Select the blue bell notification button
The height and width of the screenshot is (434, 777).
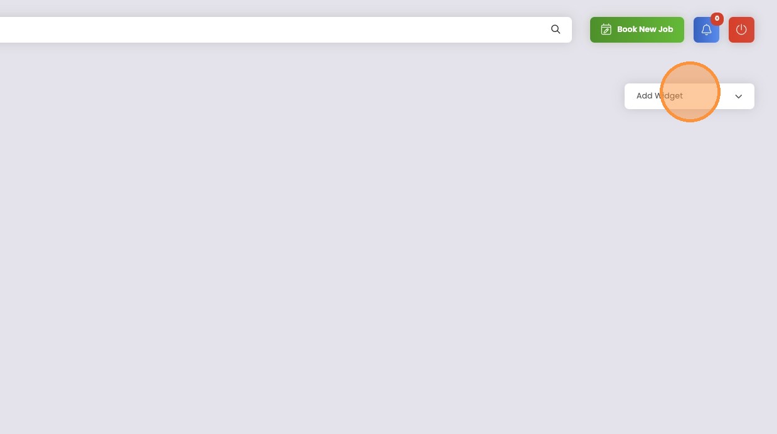click(706, 29)
